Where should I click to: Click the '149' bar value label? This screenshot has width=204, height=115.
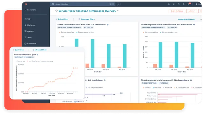click(104, 96)
